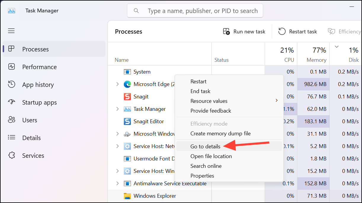Click the Services puzzle icon in sidebar

pyautogui.click(x=11, y=155)
